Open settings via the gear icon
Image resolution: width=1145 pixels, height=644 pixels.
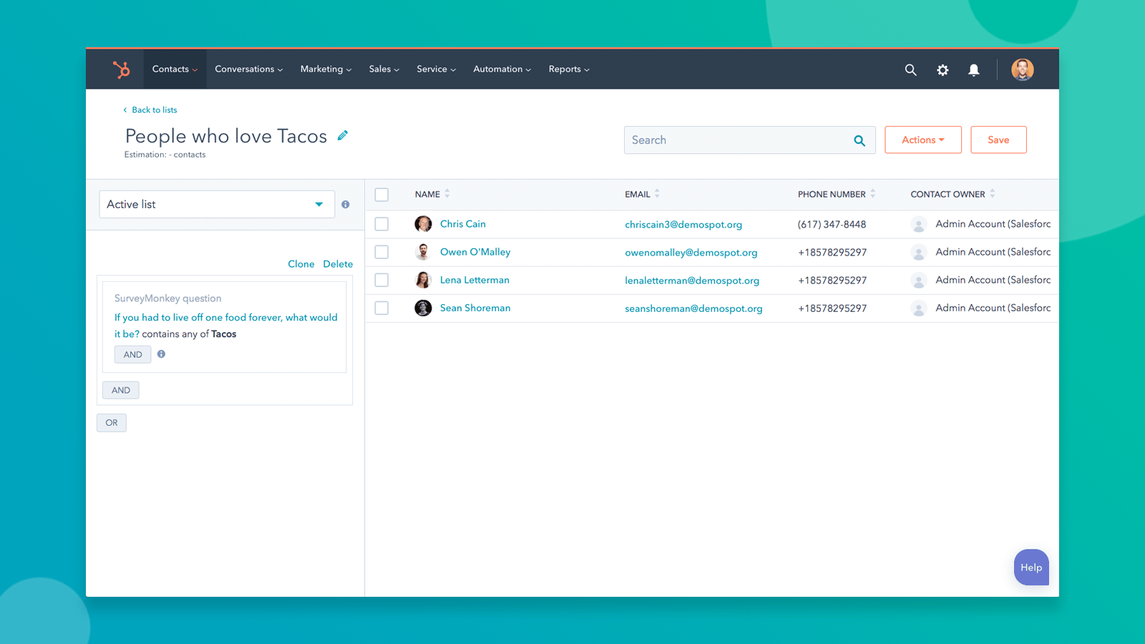942,69
